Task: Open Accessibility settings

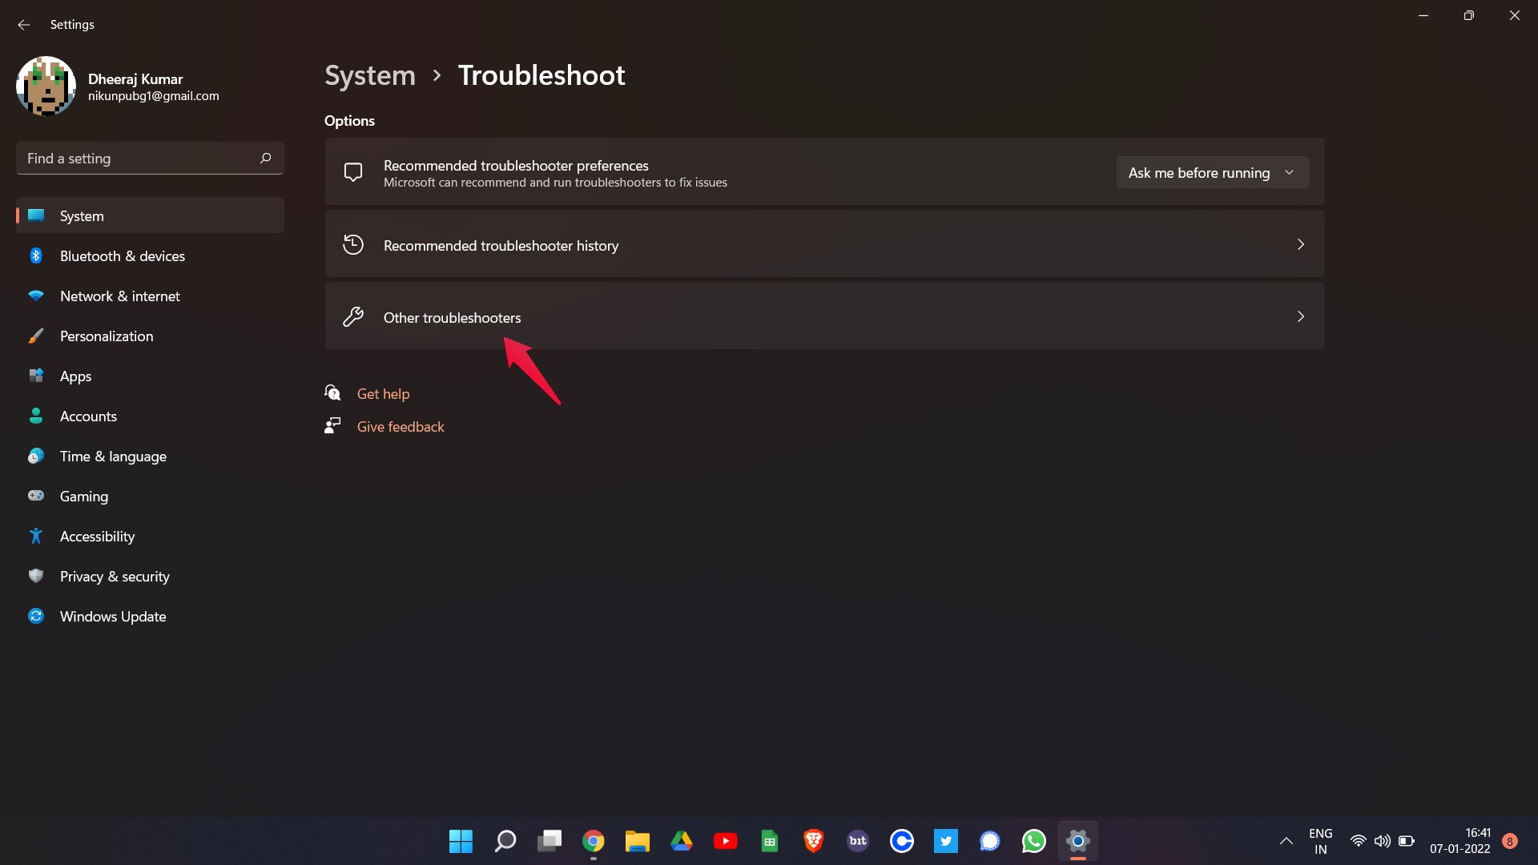Action: [97, 537]
